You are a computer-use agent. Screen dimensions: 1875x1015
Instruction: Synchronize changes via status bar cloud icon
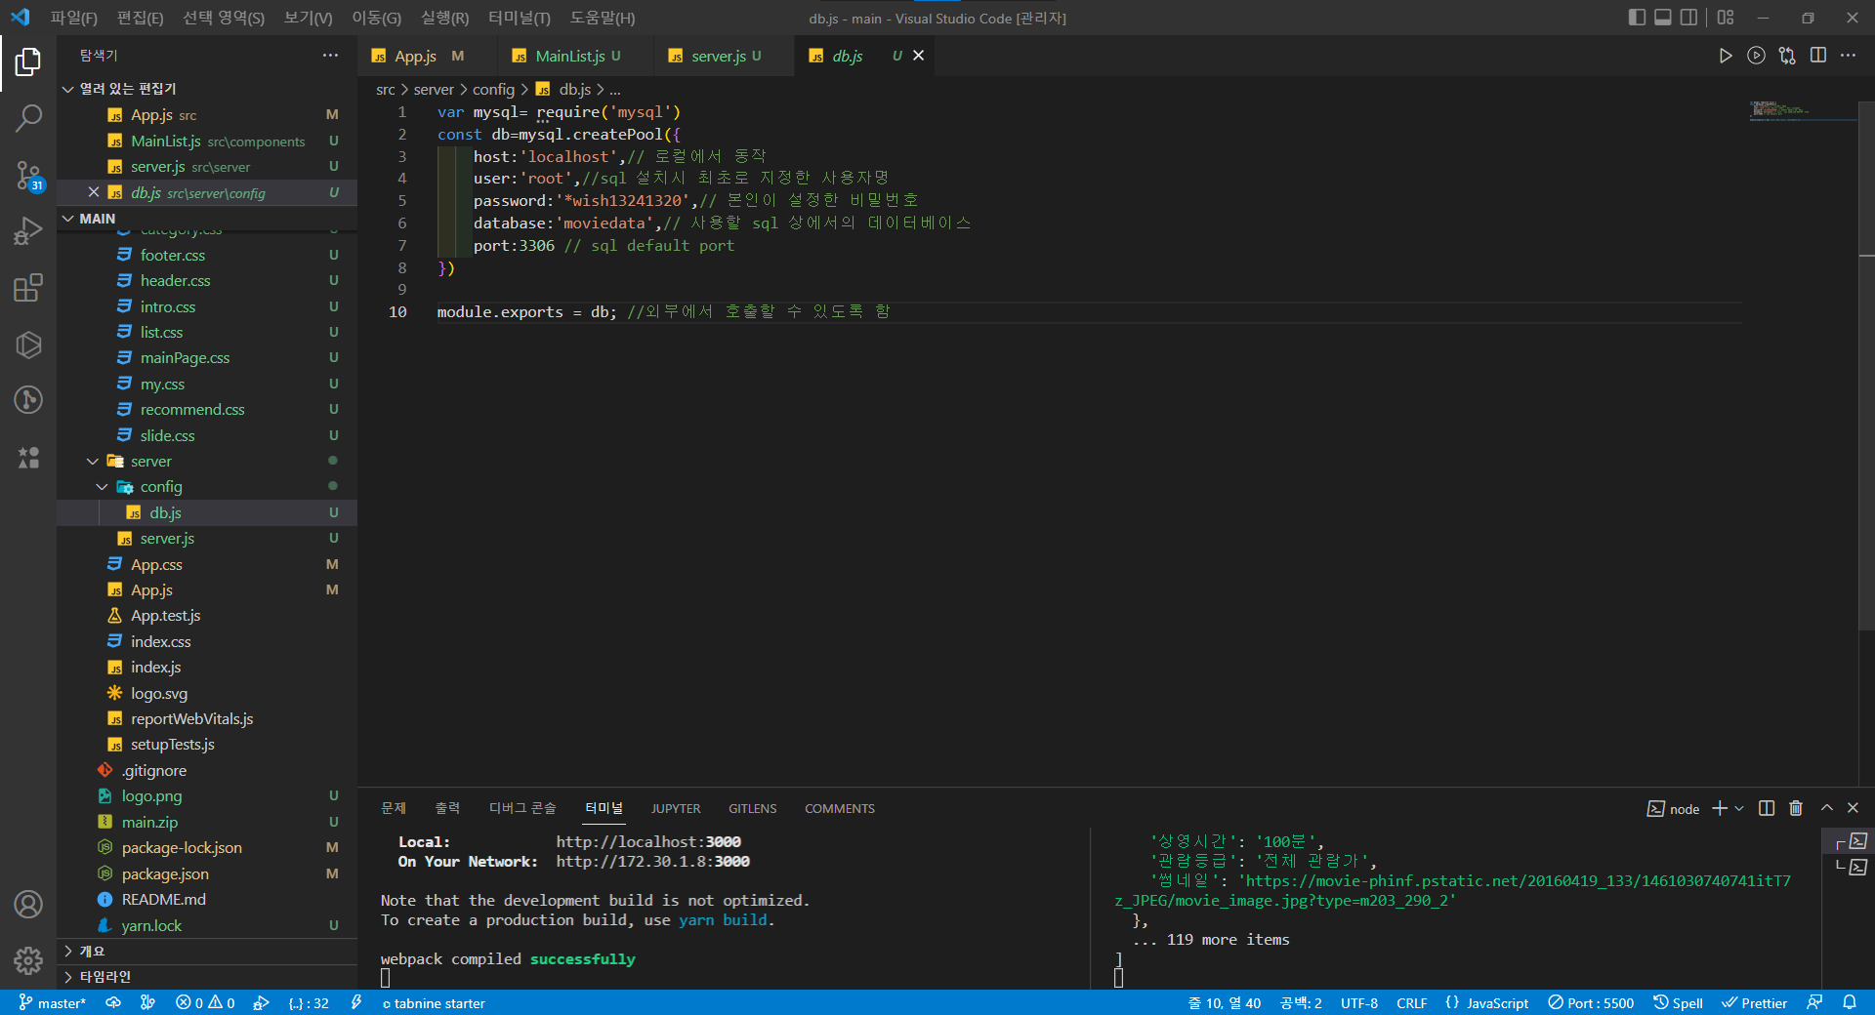point(113,1002)
